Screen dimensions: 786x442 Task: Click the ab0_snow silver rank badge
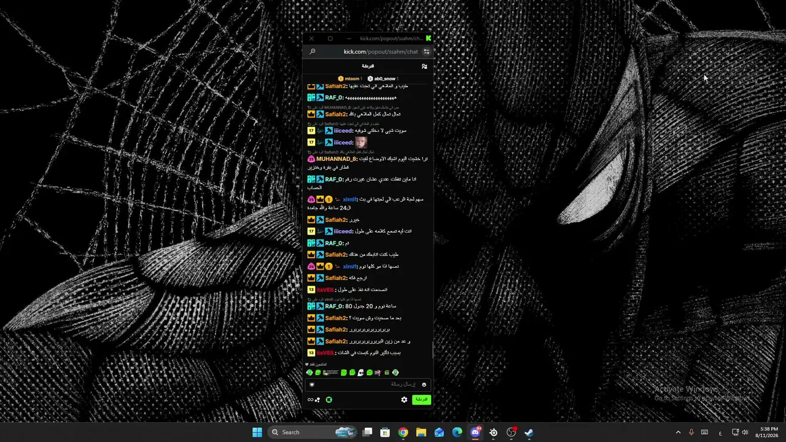370,79
